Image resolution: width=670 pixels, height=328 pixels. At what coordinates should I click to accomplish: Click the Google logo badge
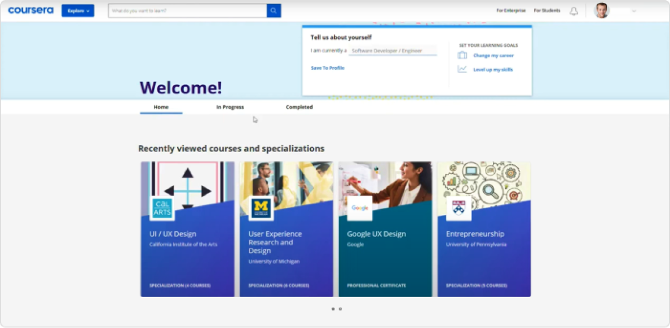point(360,208)
